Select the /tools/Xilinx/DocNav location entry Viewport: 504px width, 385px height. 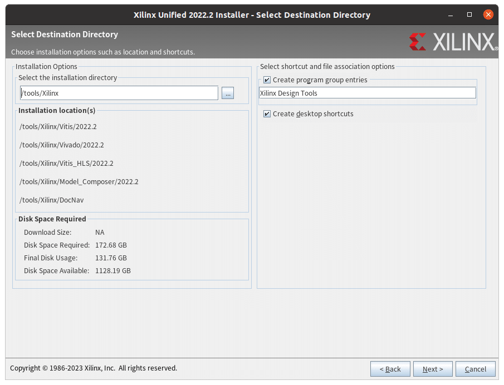pyautogui.click(x=51, y=200)
